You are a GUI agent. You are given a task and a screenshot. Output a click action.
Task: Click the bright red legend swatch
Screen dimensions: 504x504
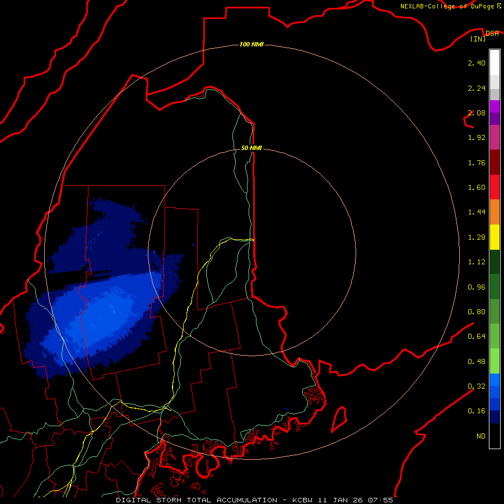(x=494, y=187)
